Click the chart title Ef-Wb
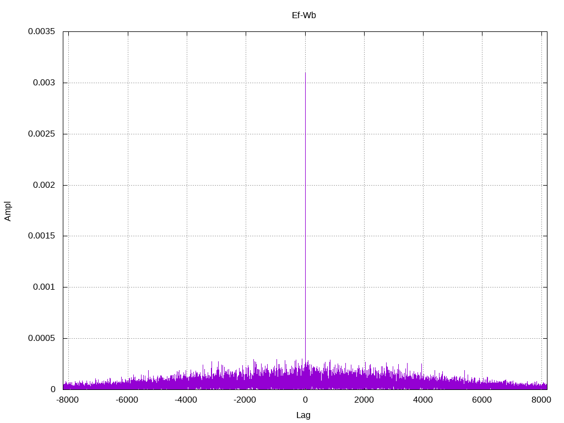 click(304, 15)
